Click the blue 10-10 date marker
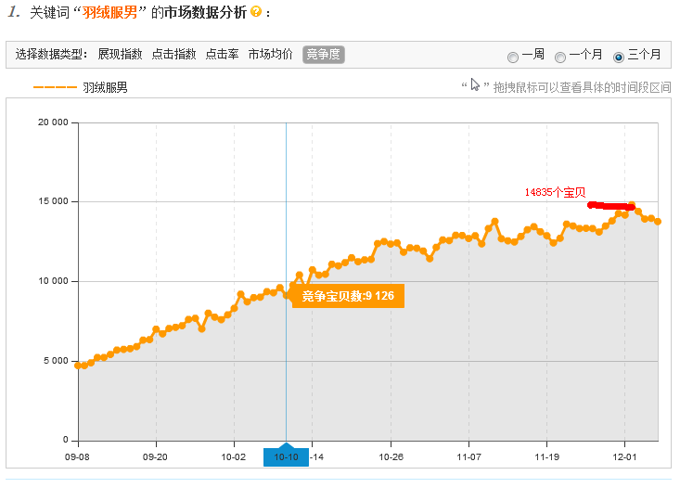Image resolution: width=680 pixels, height=488 pixels. point(286,456)
